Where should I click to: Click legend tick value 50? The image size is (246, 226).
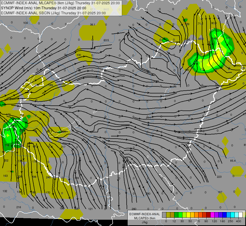click(190, 221)
